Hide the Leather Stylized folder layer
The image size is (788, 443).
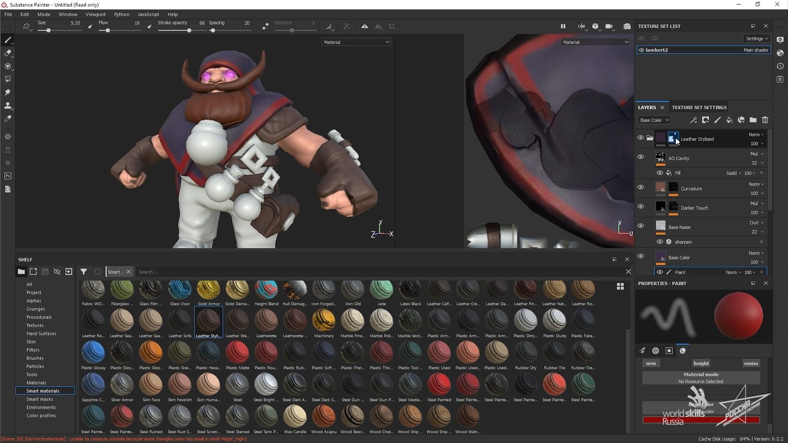pyautogui.click(x=641, y=138)
